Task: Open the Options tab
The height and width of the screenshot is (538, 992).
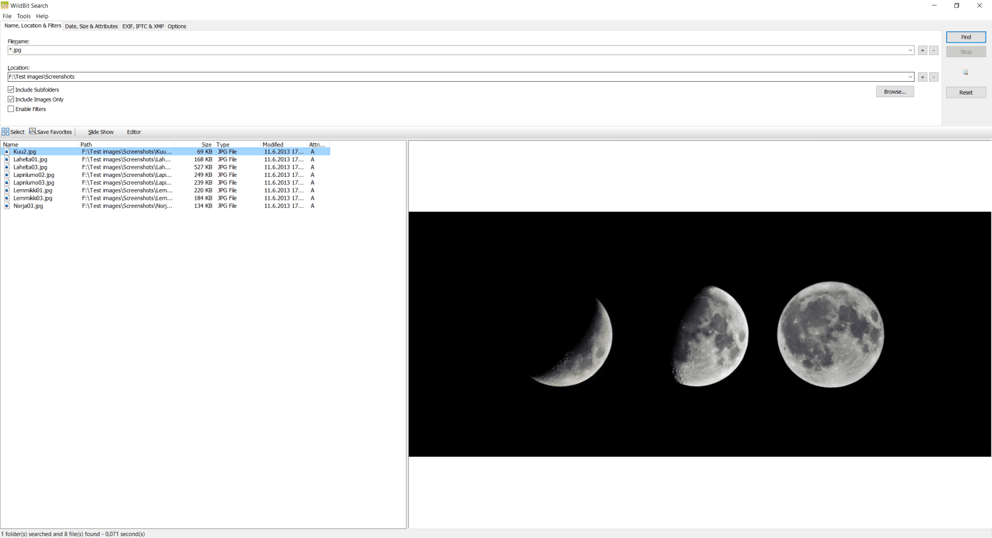Action: pos(177,26)
